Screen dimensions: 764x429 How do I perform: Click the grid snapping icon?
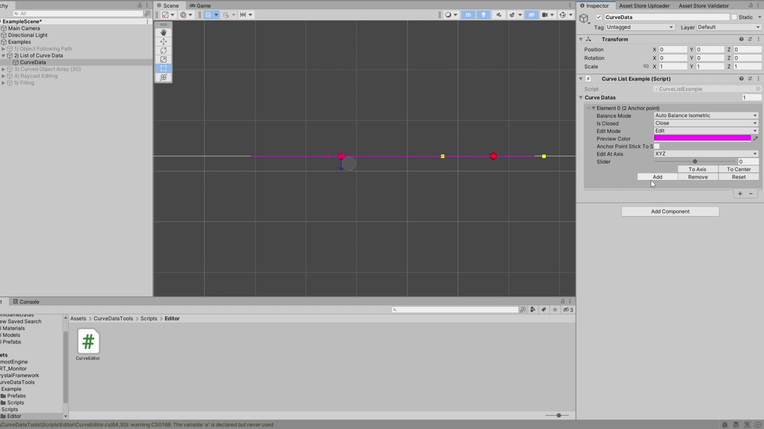coord(226,15)
